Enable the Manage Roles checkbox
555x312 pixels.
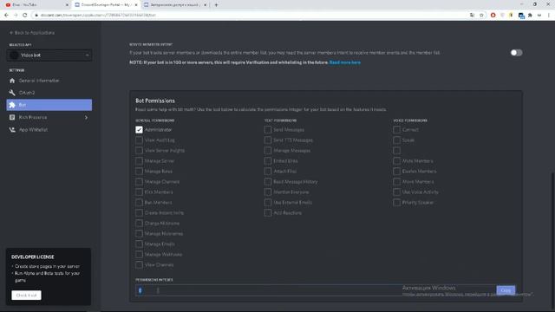pyautogui.click(x=139, y=172)
